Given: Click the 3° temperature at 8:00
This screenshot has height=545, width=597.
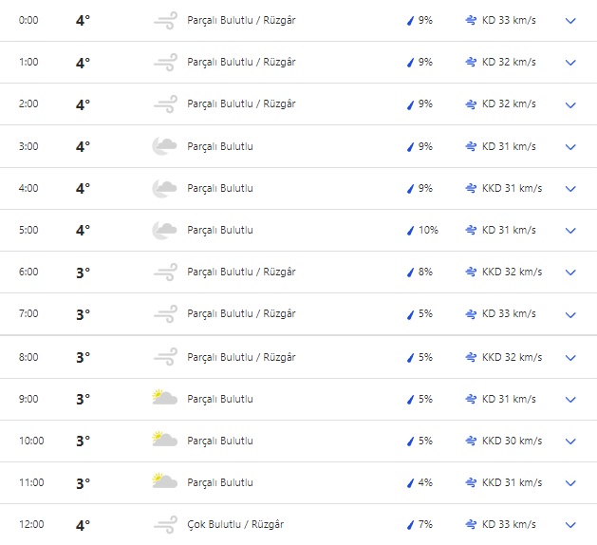Looking at the screenshot, I should pos(83,357).
